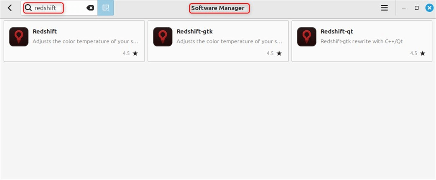Open the hamburger menu
The height and width of the screenshot is (180, 436).
point(384,8)
